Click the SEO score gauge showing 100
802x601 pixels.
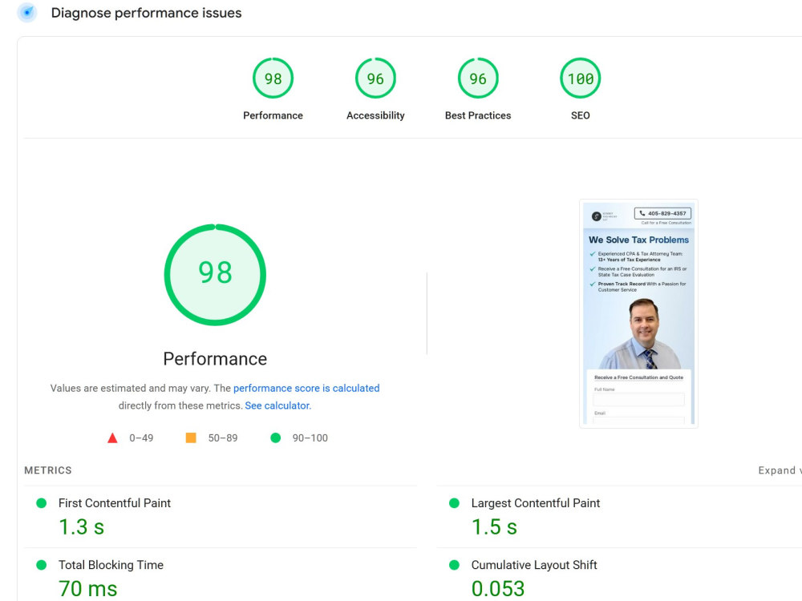[x=580, y=79]
